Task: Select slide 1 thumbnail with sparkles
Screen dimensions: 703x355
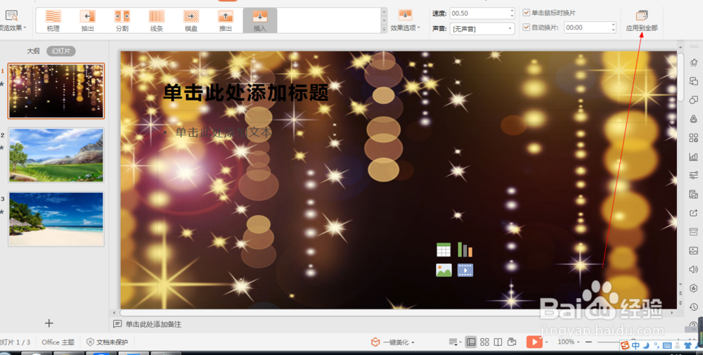Action: click(x=56, y=91)
